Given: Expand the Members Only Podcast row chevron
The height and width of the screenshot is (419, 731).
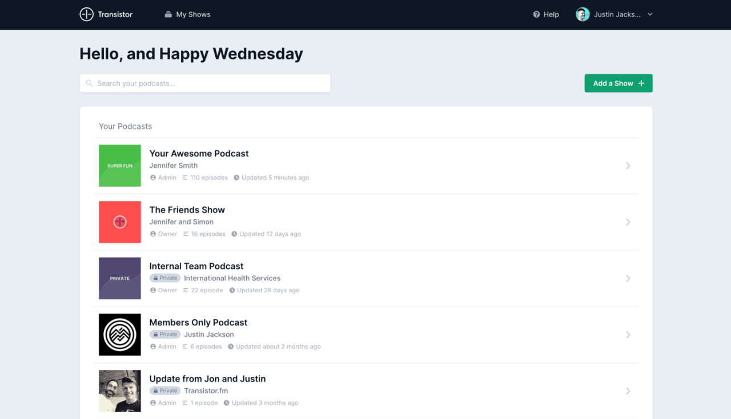Looking at the screenshot, I should tap(628, 335).
